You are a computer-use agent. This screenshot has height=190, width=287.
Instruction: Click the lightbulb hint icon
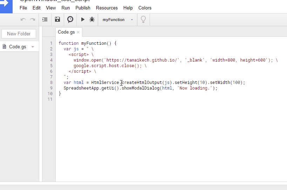pos(143,19)
